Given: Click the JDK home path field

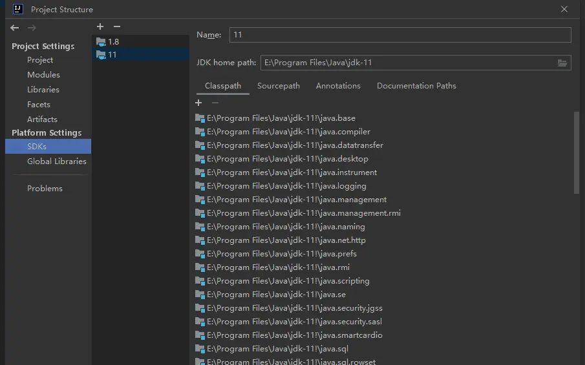Looking at the screenshot, I should click(x=407, y=63).
